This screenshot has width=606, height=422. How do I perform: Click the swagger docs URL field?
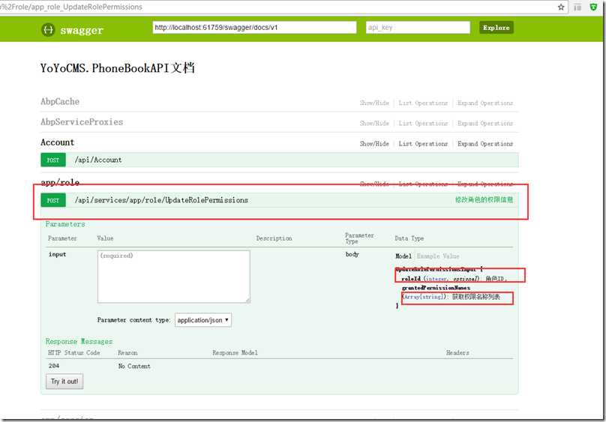[254, 28]
